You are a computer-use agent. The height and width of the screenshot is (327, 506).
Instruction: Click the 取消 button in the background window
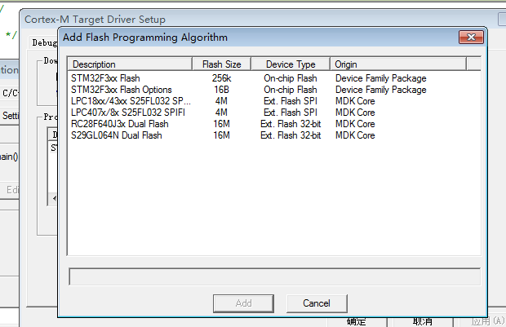(x=423, y=321)
